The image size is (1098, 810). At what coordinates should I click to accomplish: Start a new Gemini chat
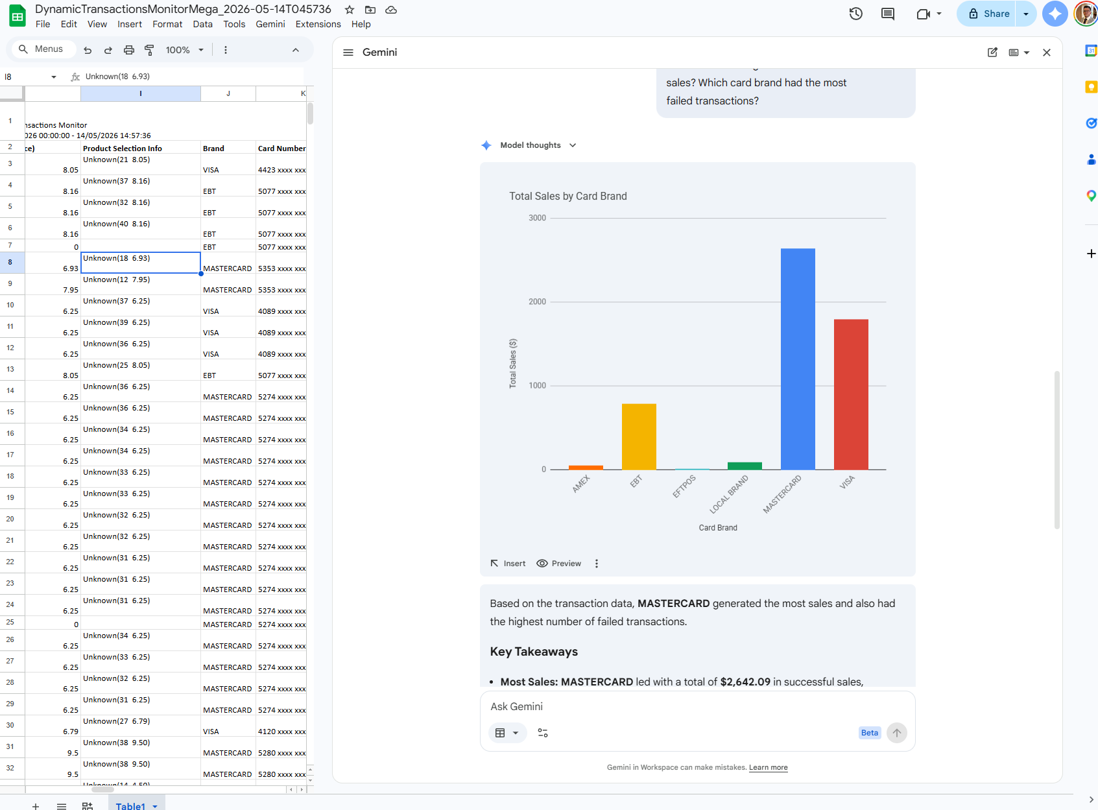(x=992, y=53)
